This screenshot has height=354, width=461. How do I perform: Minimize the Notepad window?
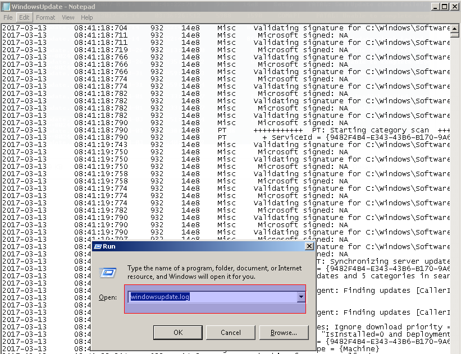coord(435,7)
